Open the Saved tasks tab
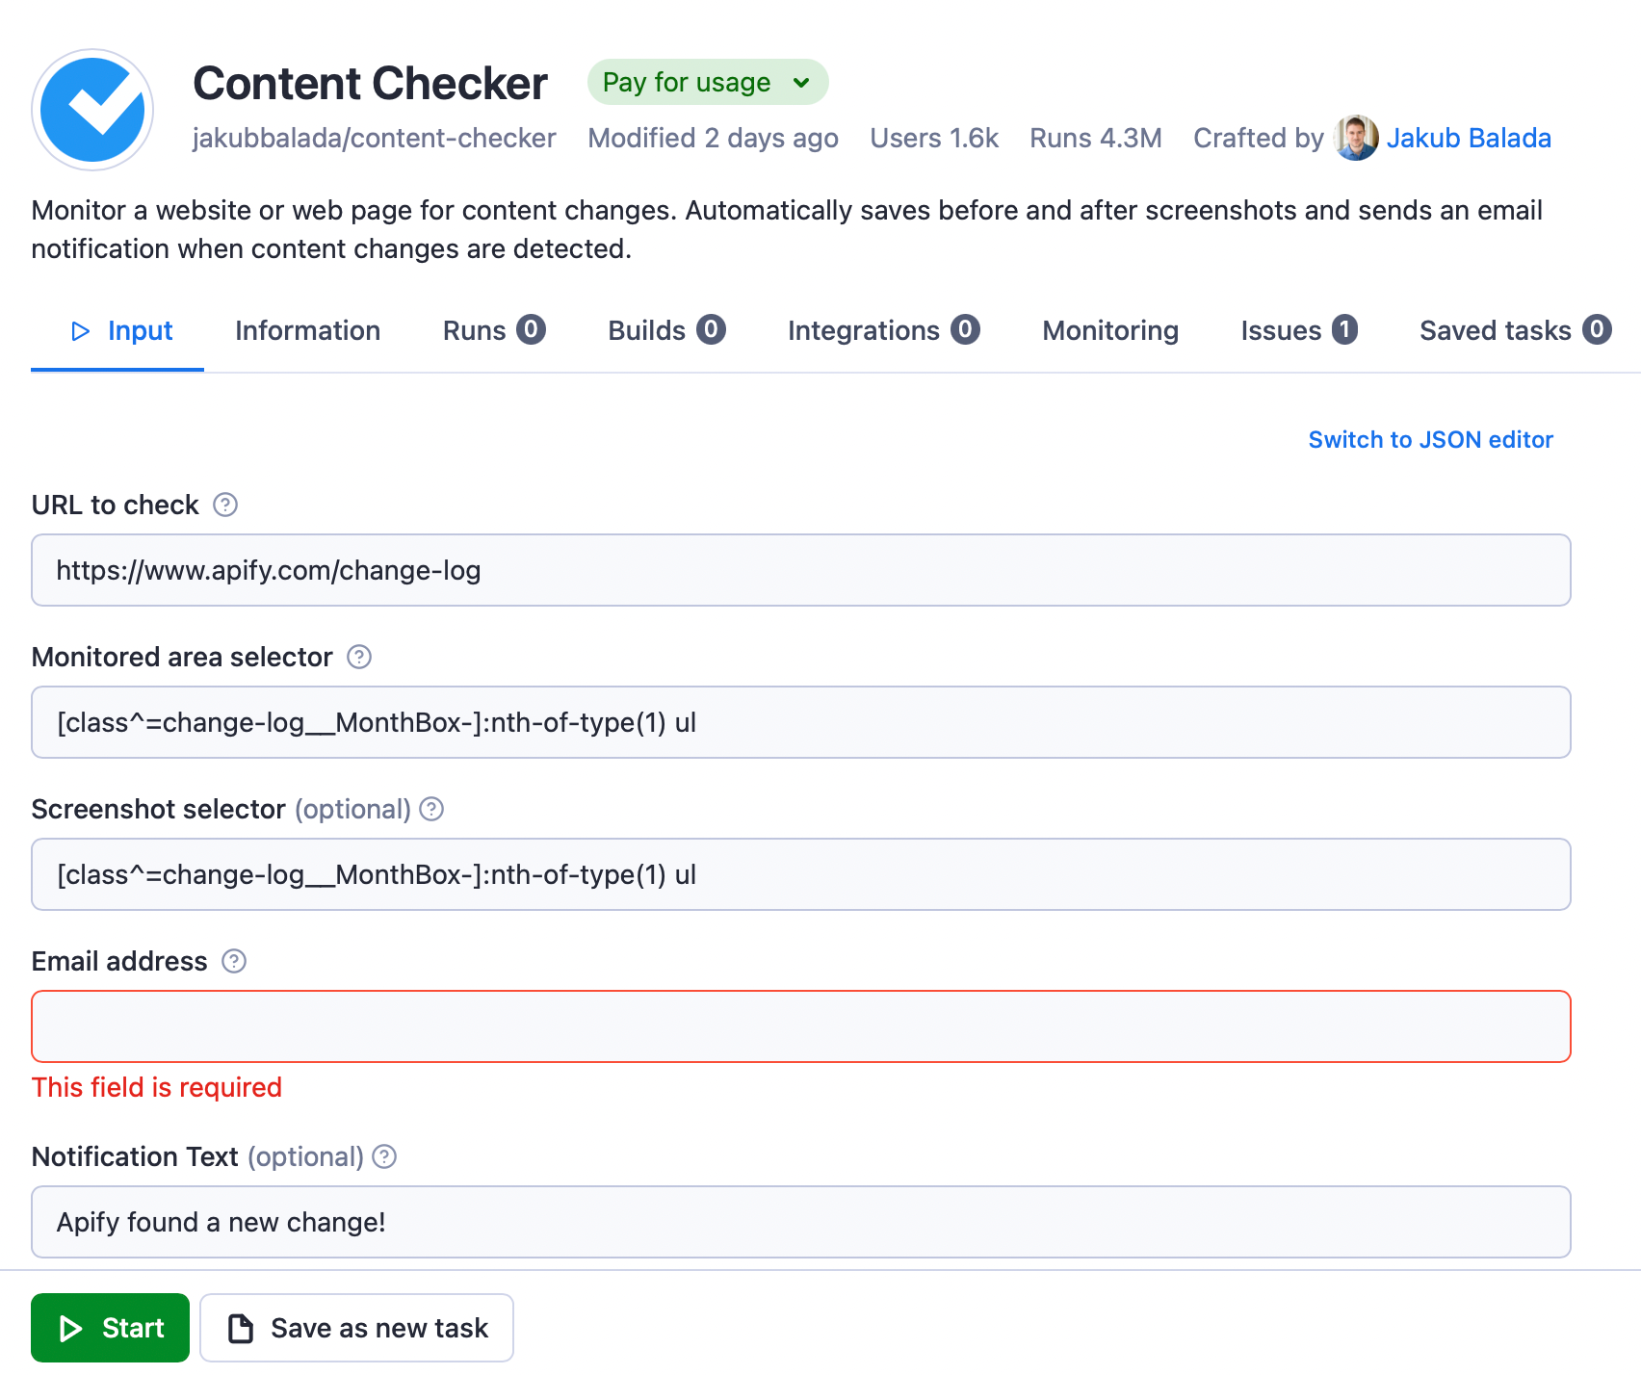This screenshot has height=1375, width=1641. point(1515,330)
